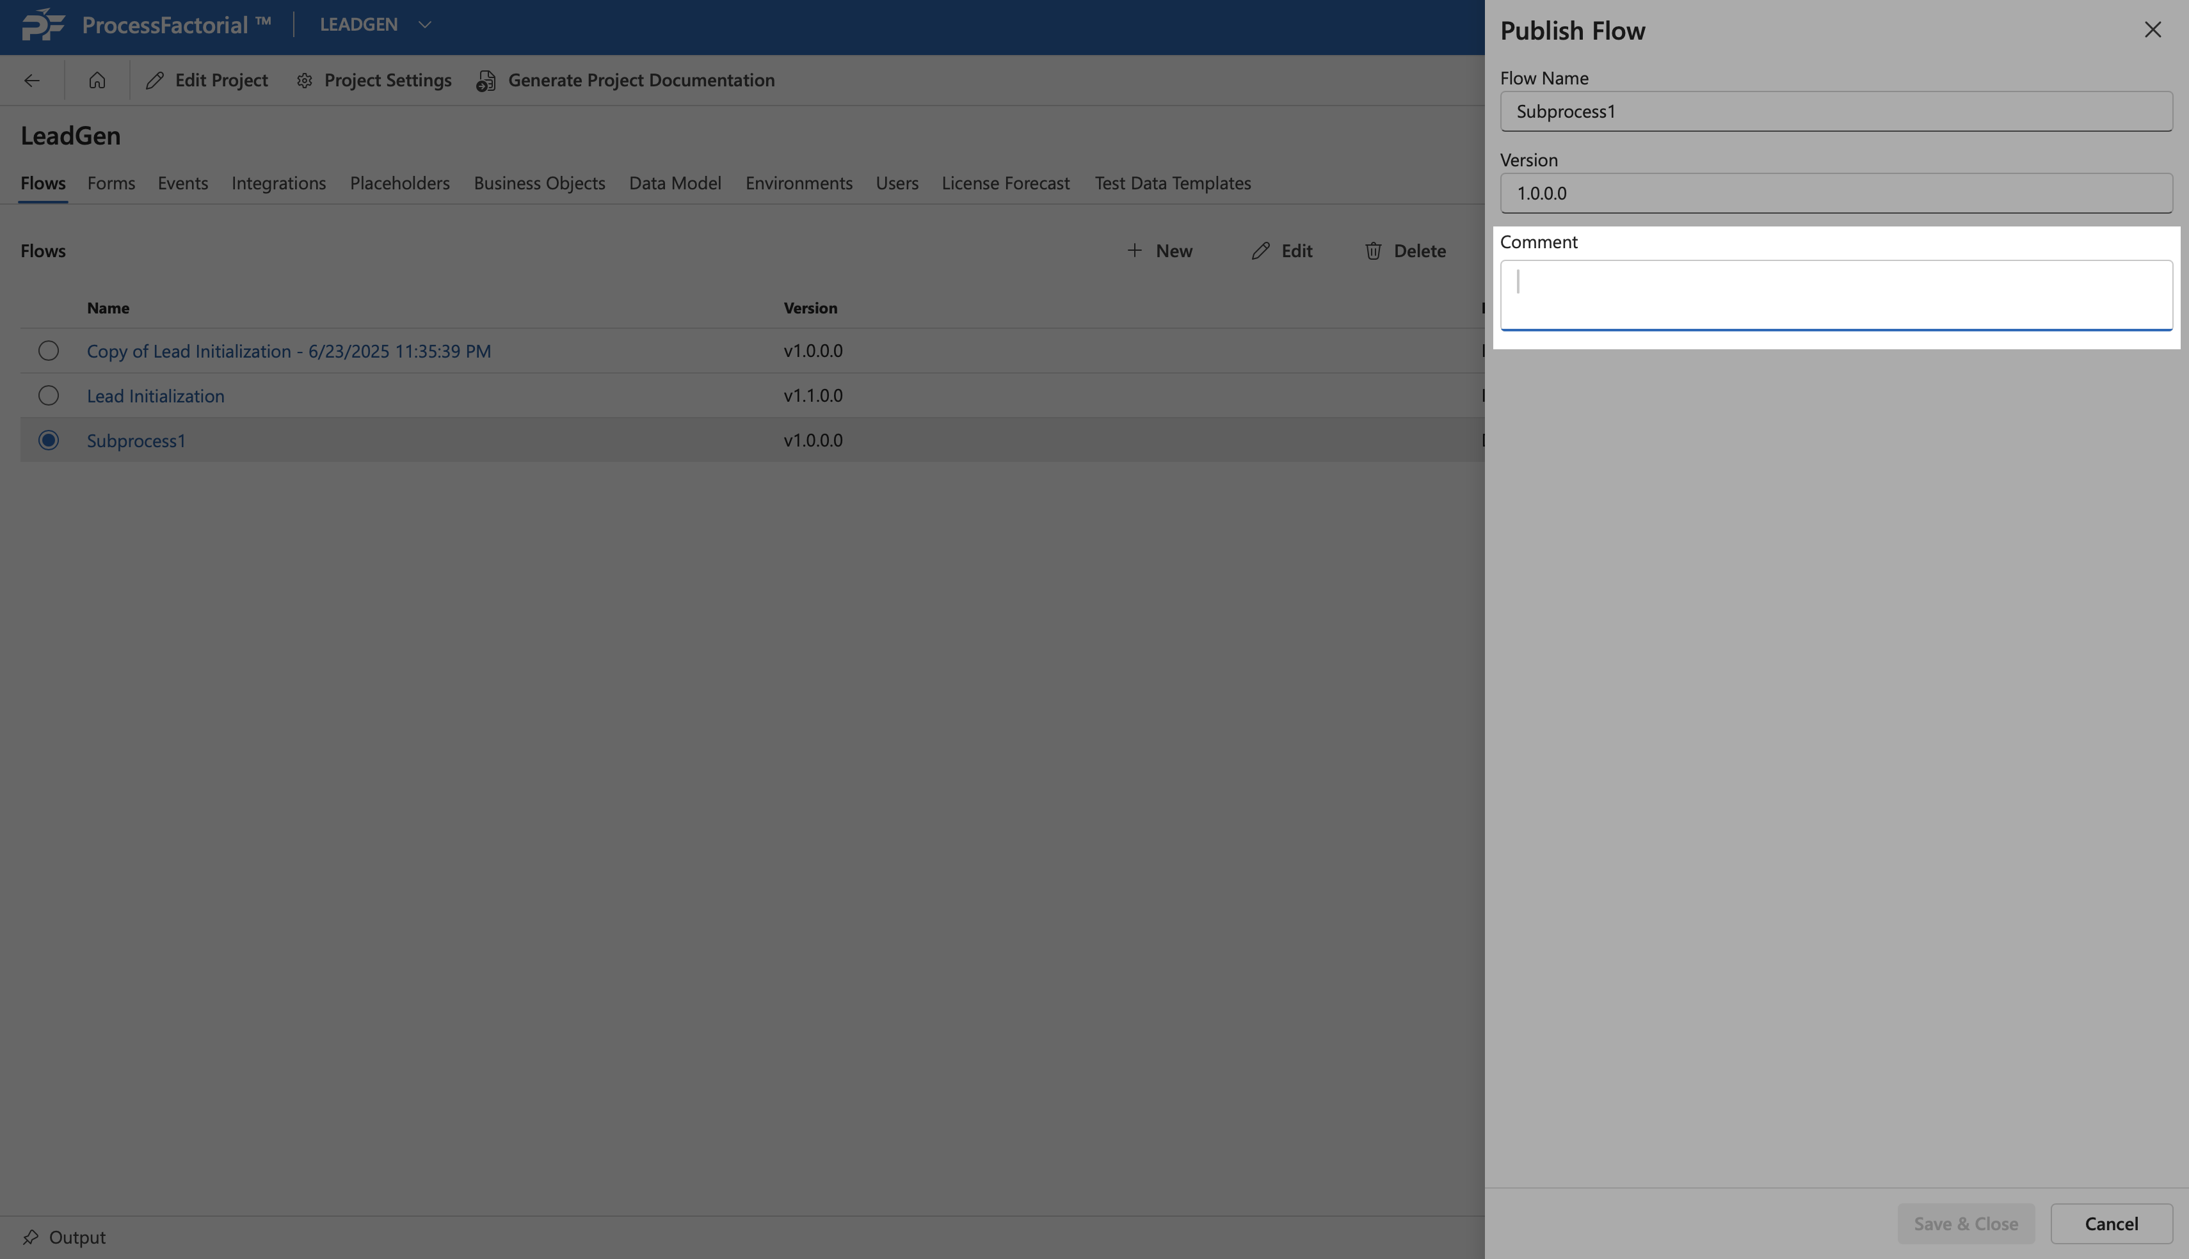Open the Business Objects tab

point(539,184)
